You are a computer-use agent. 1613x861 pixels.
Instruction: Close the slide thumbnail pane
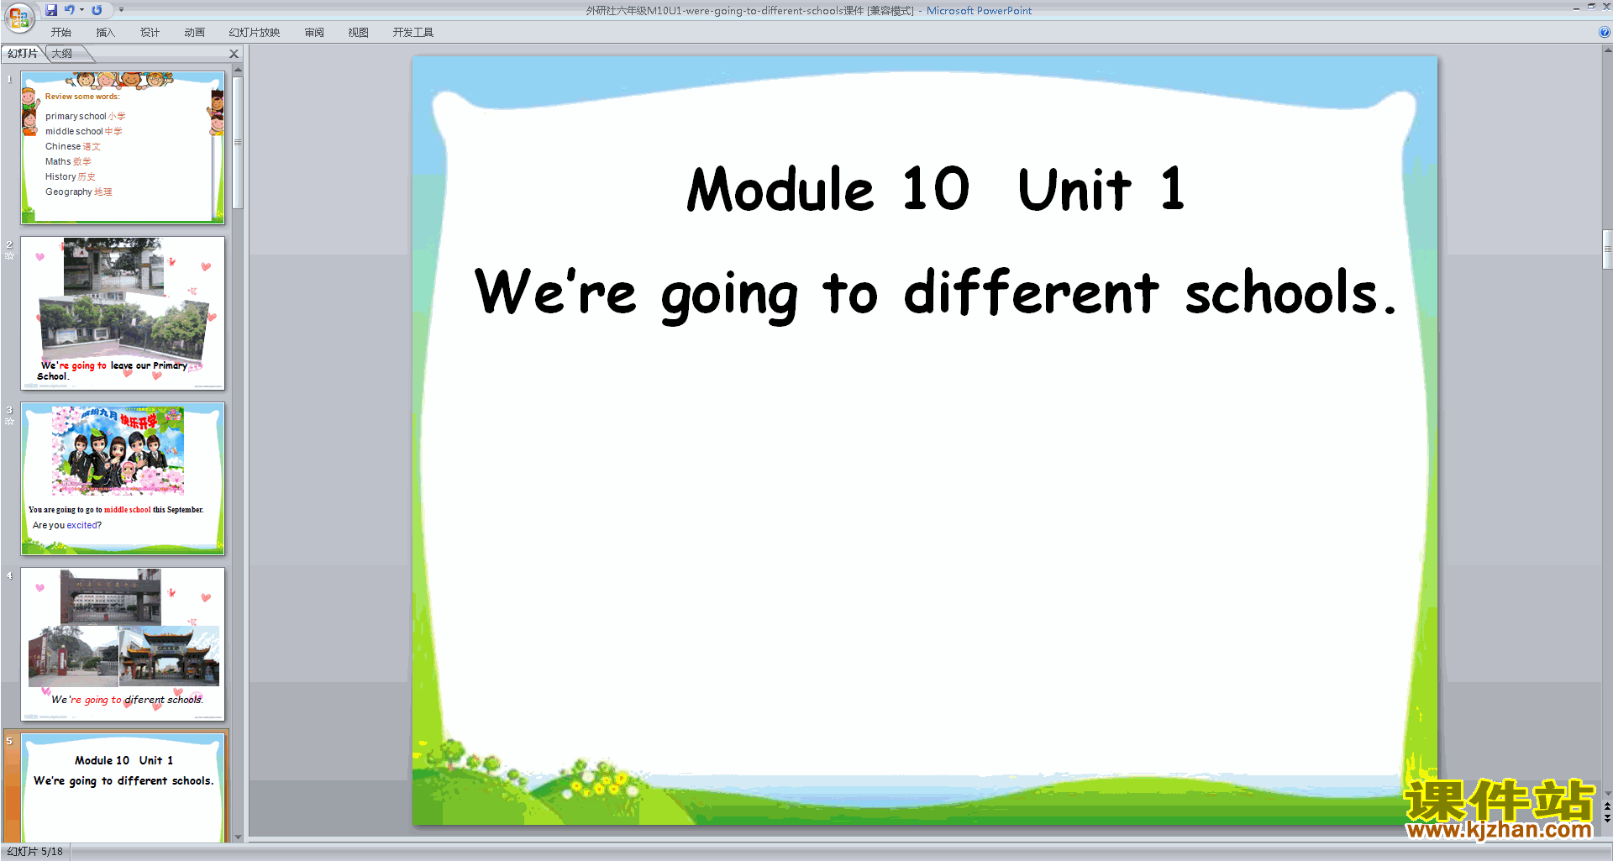(234, 54)
